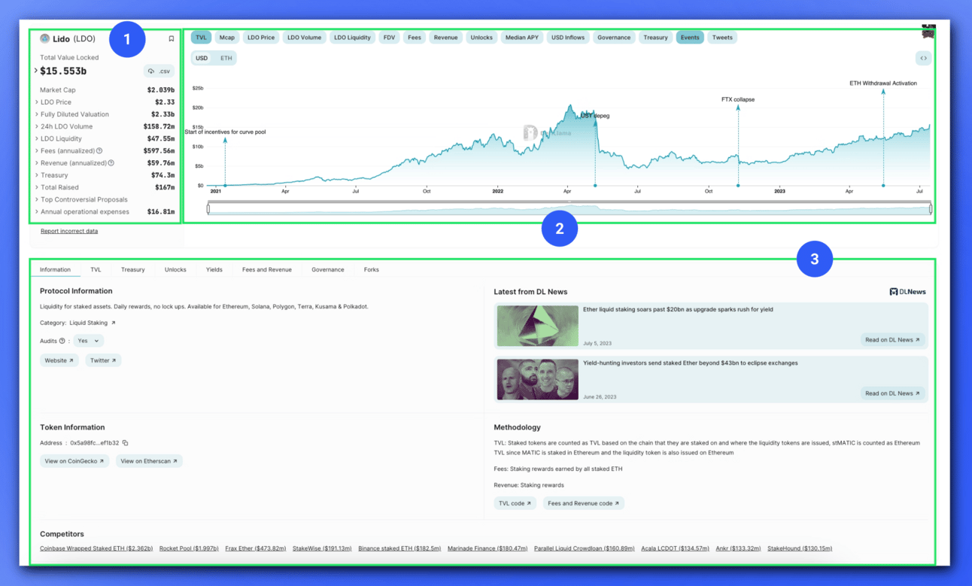Visit the Lido Website button
The height and width of the screenshot is (586, 972).
(x=59, y=360)
